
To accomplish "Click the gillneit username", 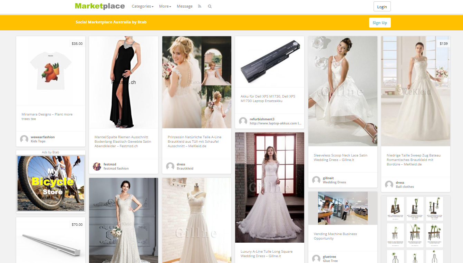I will [328, 178].
